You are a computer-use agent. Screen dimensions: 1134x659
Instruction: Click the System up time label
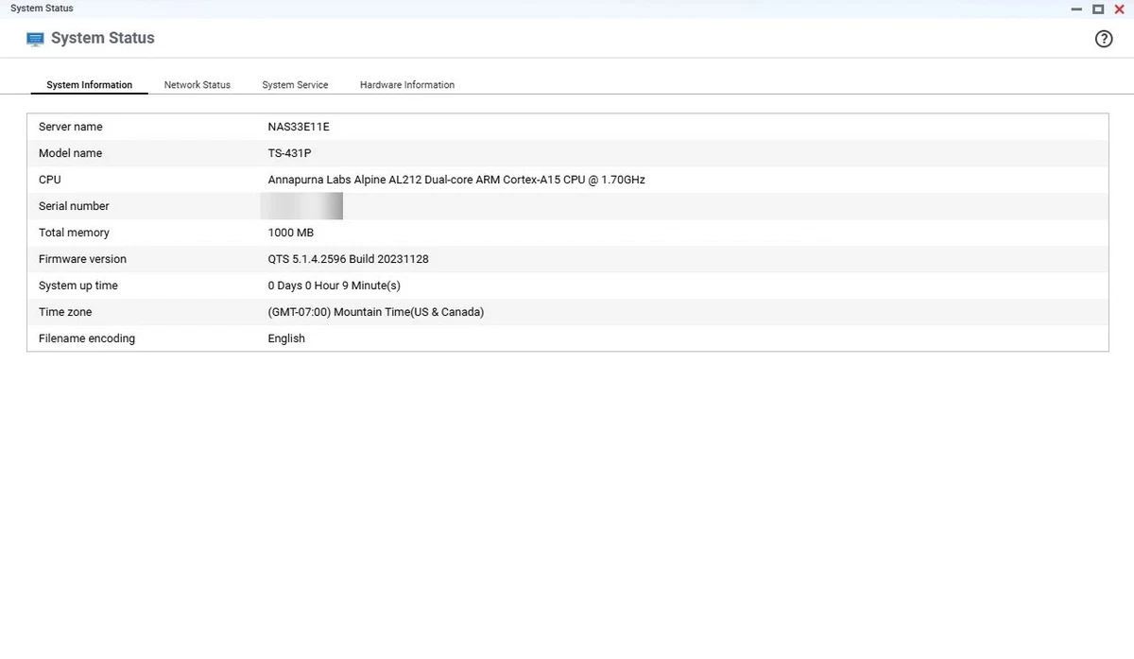tap(78, 286)
